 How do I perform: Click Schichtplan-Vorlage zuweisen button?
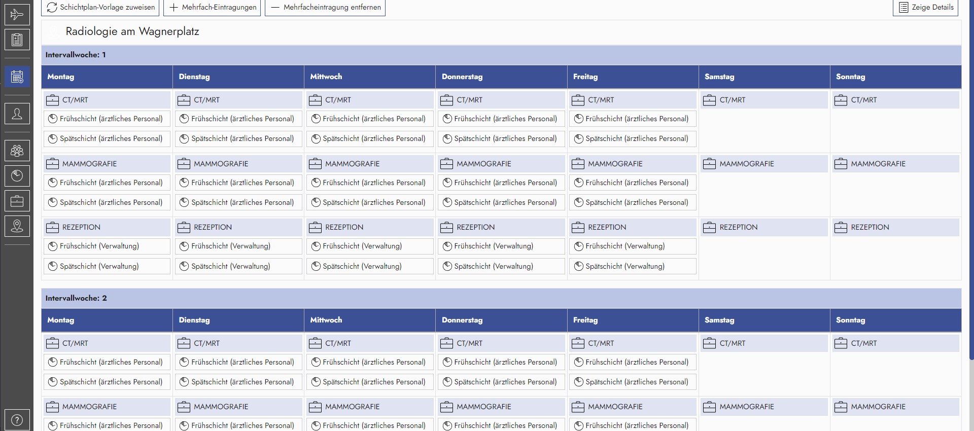click(100, 7)
